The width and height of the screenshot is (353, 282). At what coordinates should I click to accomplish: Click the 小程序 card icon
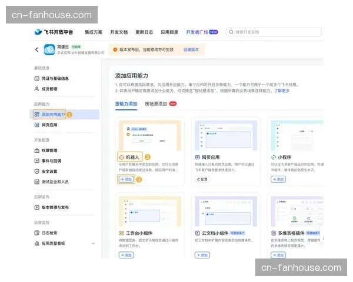click(274, 157)
